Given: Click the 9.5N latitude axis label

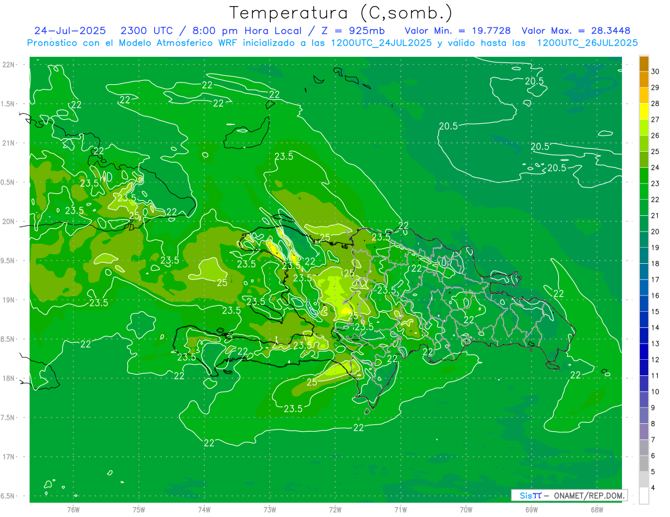Looking at the screenshot, I should pyautogui.click(x=8, y=260).
